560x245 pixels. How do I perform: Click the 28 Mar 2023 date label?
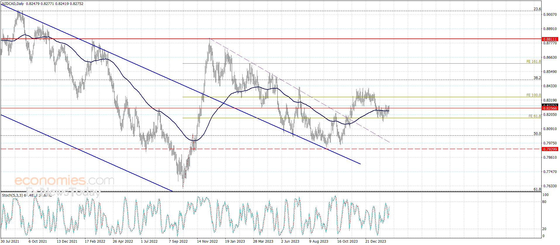tap(263, 242)
